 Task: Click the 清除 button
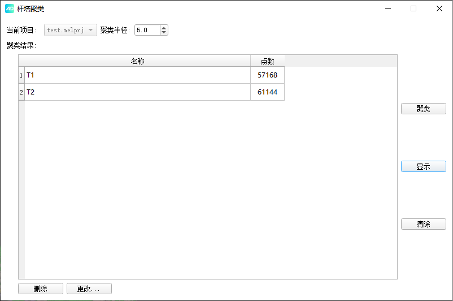point(424,224)
